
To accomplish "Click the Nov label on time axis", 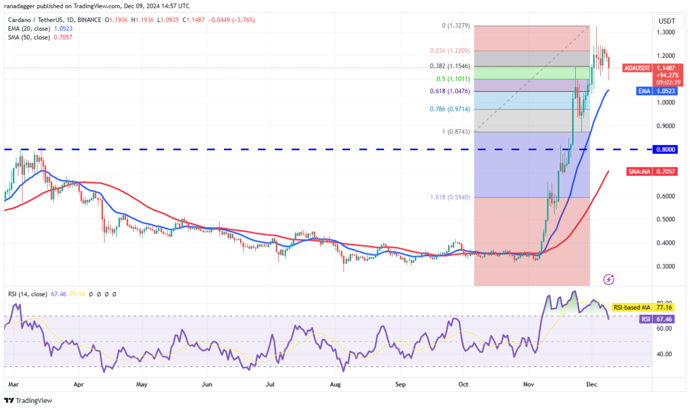I will click(528, 384).
